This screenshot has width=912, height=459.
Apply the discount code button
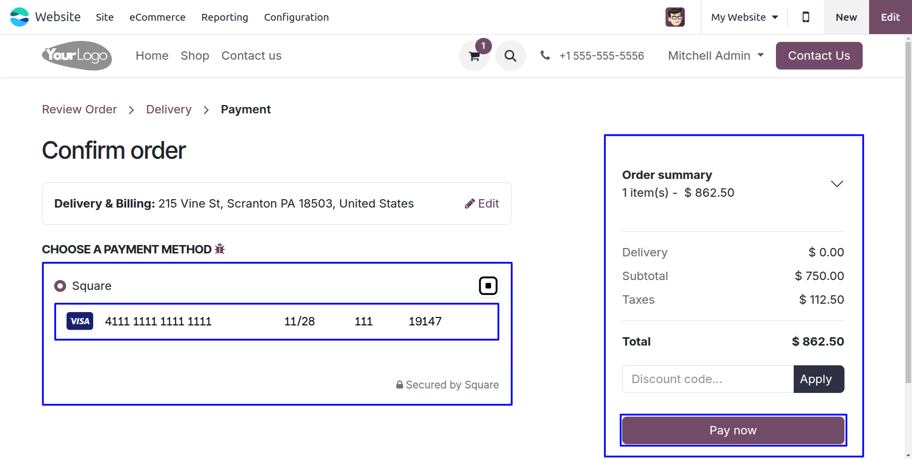[x=819, y=379]
